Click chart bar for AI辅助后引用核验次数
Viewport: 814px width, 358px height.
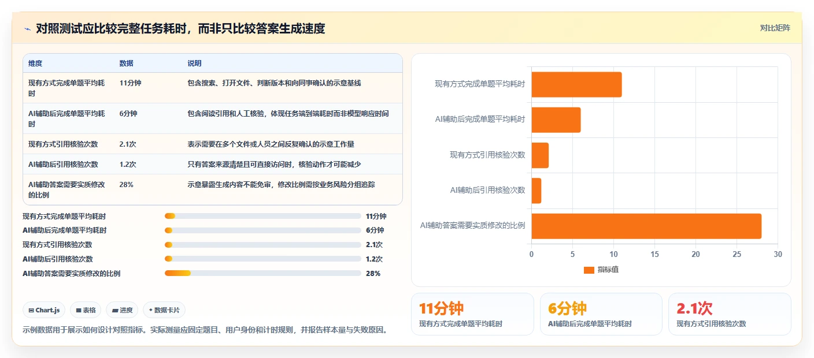(536, 191)
